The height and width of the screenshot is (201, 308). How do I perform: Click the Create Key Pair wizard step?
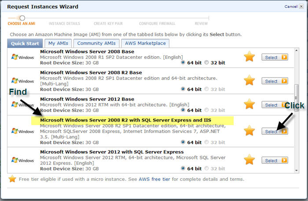pyautogui.click(x=108, y=24)
